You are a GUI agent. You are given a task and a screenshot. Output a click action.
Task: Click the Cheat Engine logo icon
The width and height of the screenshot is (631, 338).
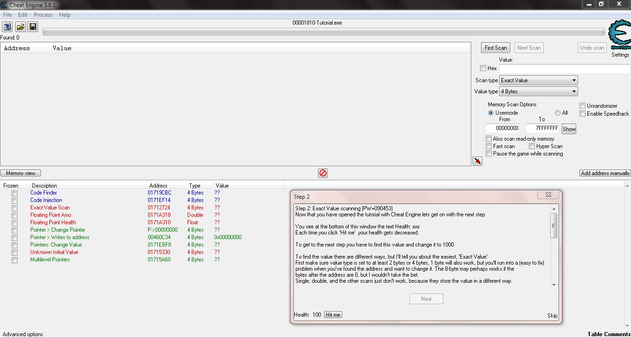[x=620, y=35]
